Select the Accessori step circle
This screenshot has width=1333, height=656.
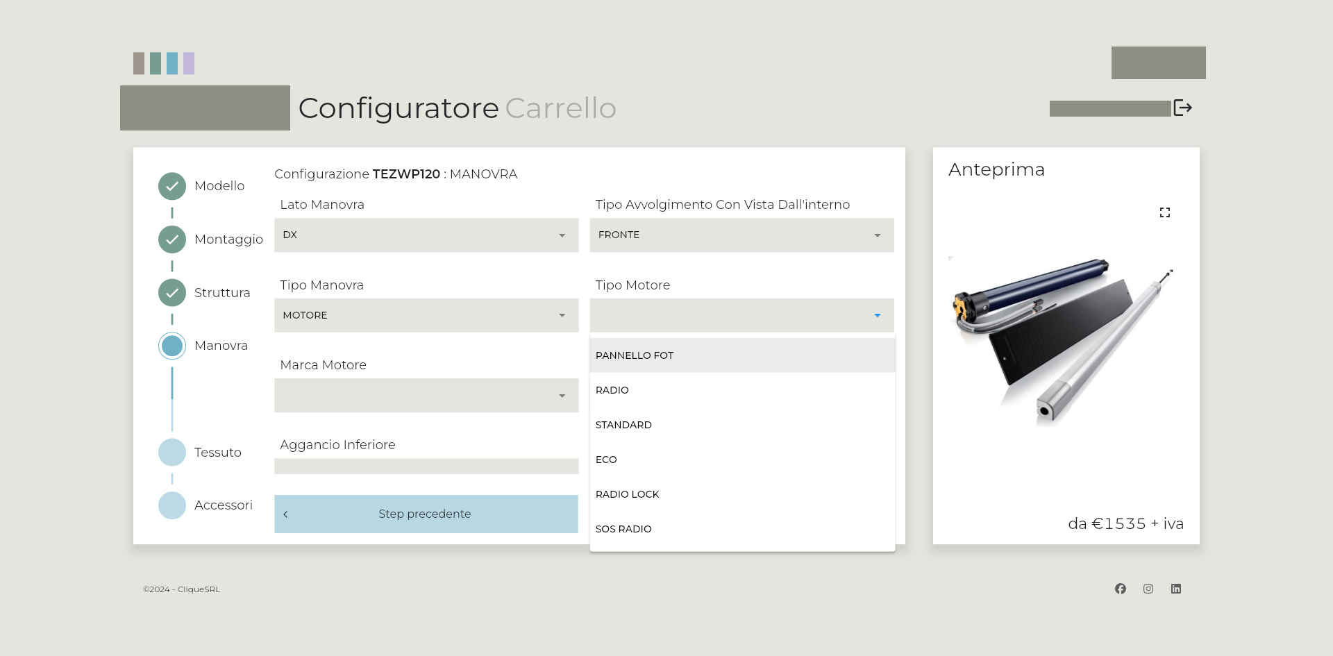[x=172, y=505]
